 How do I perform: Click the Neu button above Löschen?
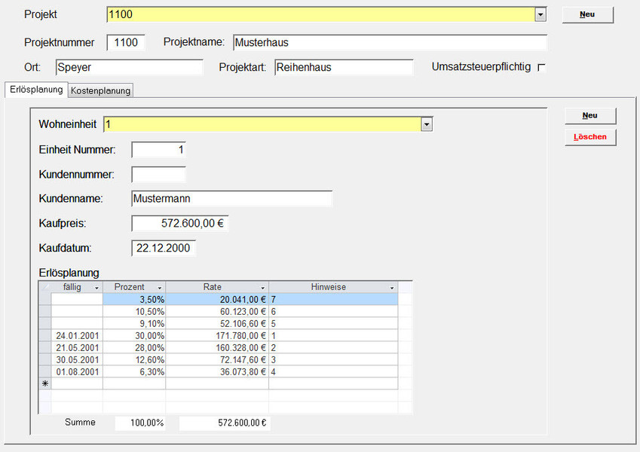pos(589,115)
